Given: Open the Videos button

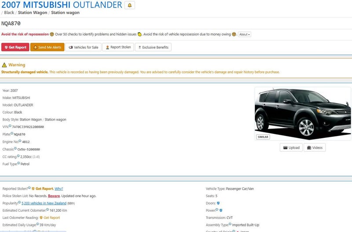Looking at the screenshot, I should (314, 147).
